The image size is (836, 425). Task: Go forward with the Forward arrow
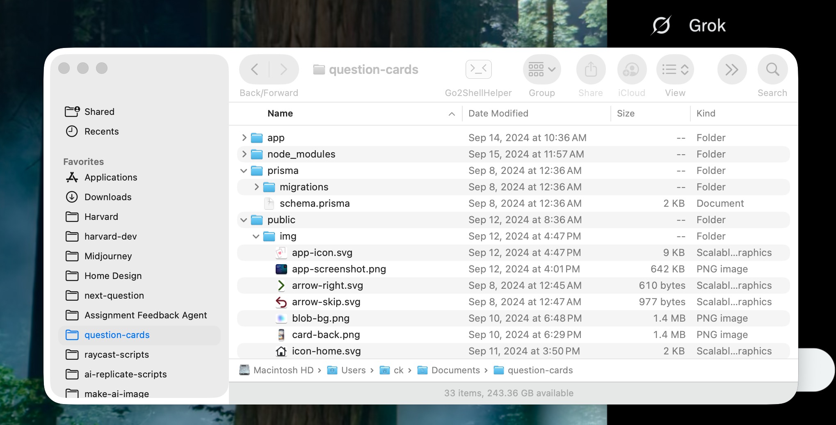[283, 69]
